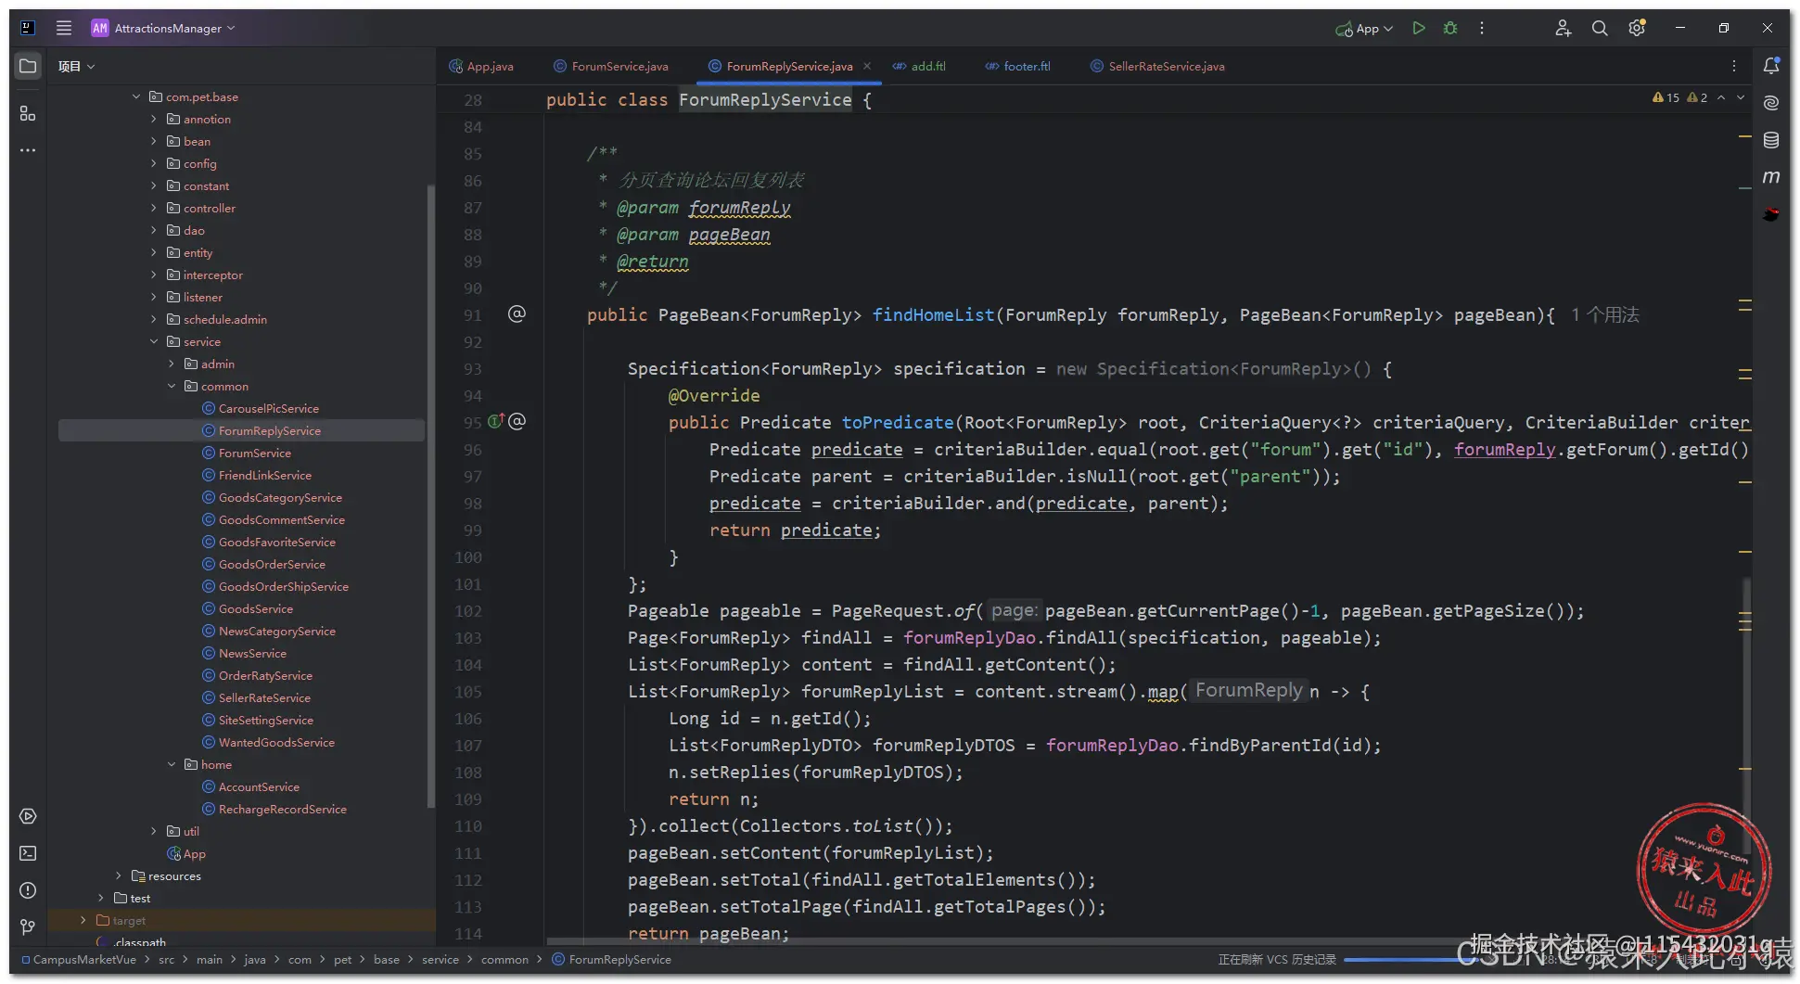Open the Services tool window
Screen dimensions: 1800x984
click(28, 816)
